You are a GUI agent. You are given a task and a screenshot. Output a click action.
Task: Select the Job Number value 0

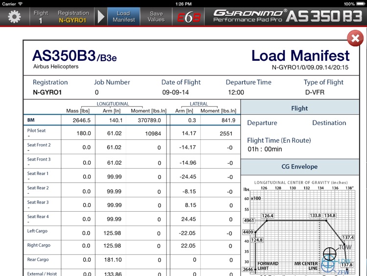coord(97,92)
